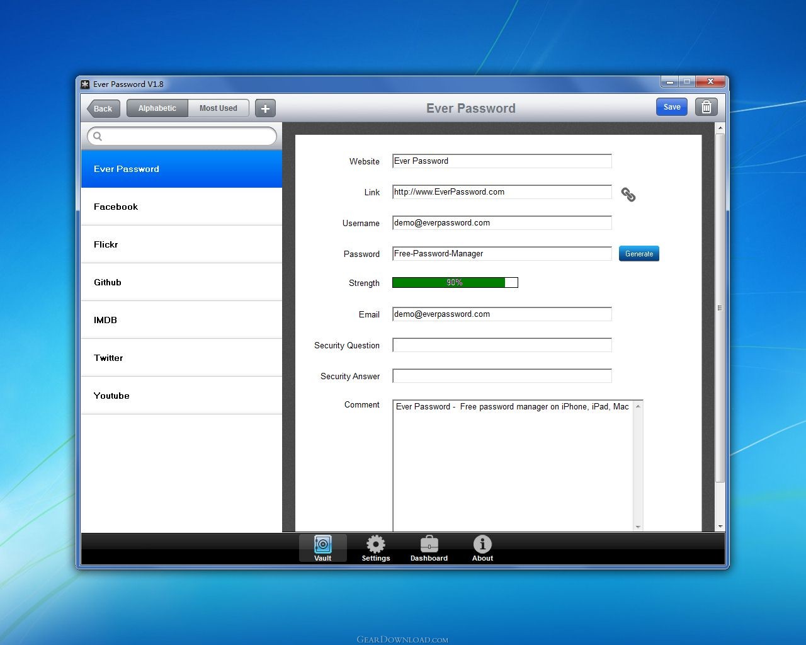Click the detail pane scrollbar down arrow
The width and height of the screenshot is (806, 645).
720,527
